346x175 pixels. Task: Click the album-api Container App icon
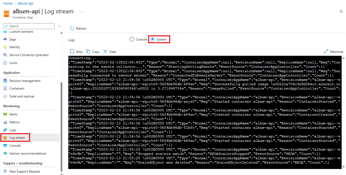point(7,13)
